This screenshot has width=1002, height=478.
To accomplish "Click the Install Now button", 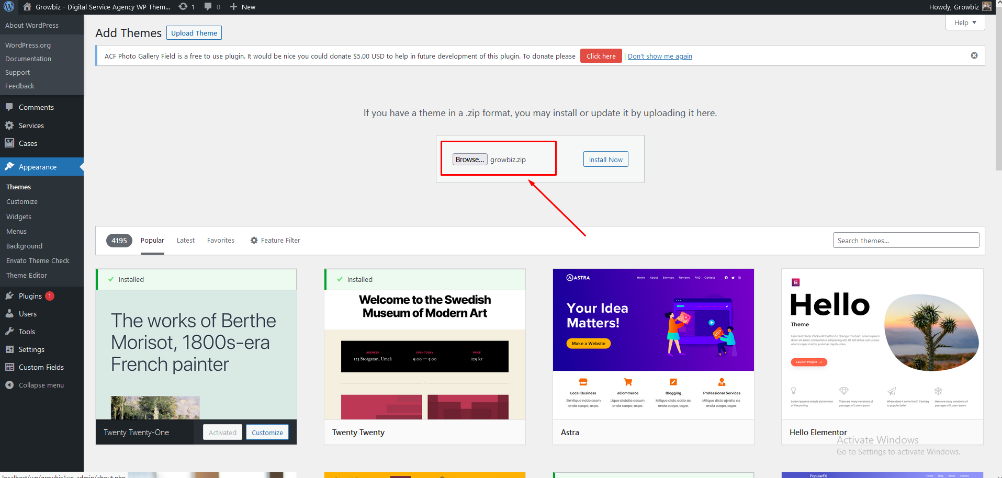I will pyautogui.click(x=606, y=160).
